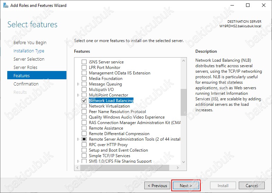The image size is (272, 193).
Task: Select the Media Foundation feature label
Action: click(106, 79)
